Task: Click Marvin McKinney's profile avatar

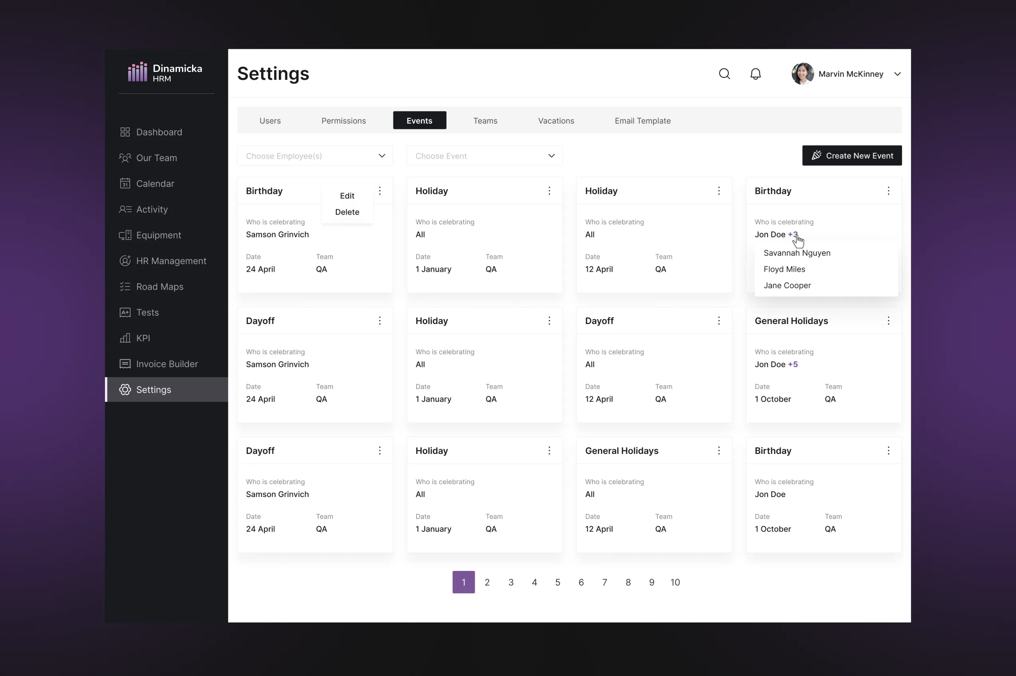Action: pyautogui.click(x=802, y=74)
